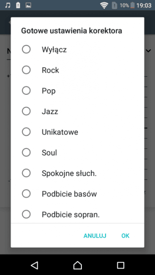Tap the music note status bar icon
This screenshot has height=275, width=155.
(x=8, y=5)
